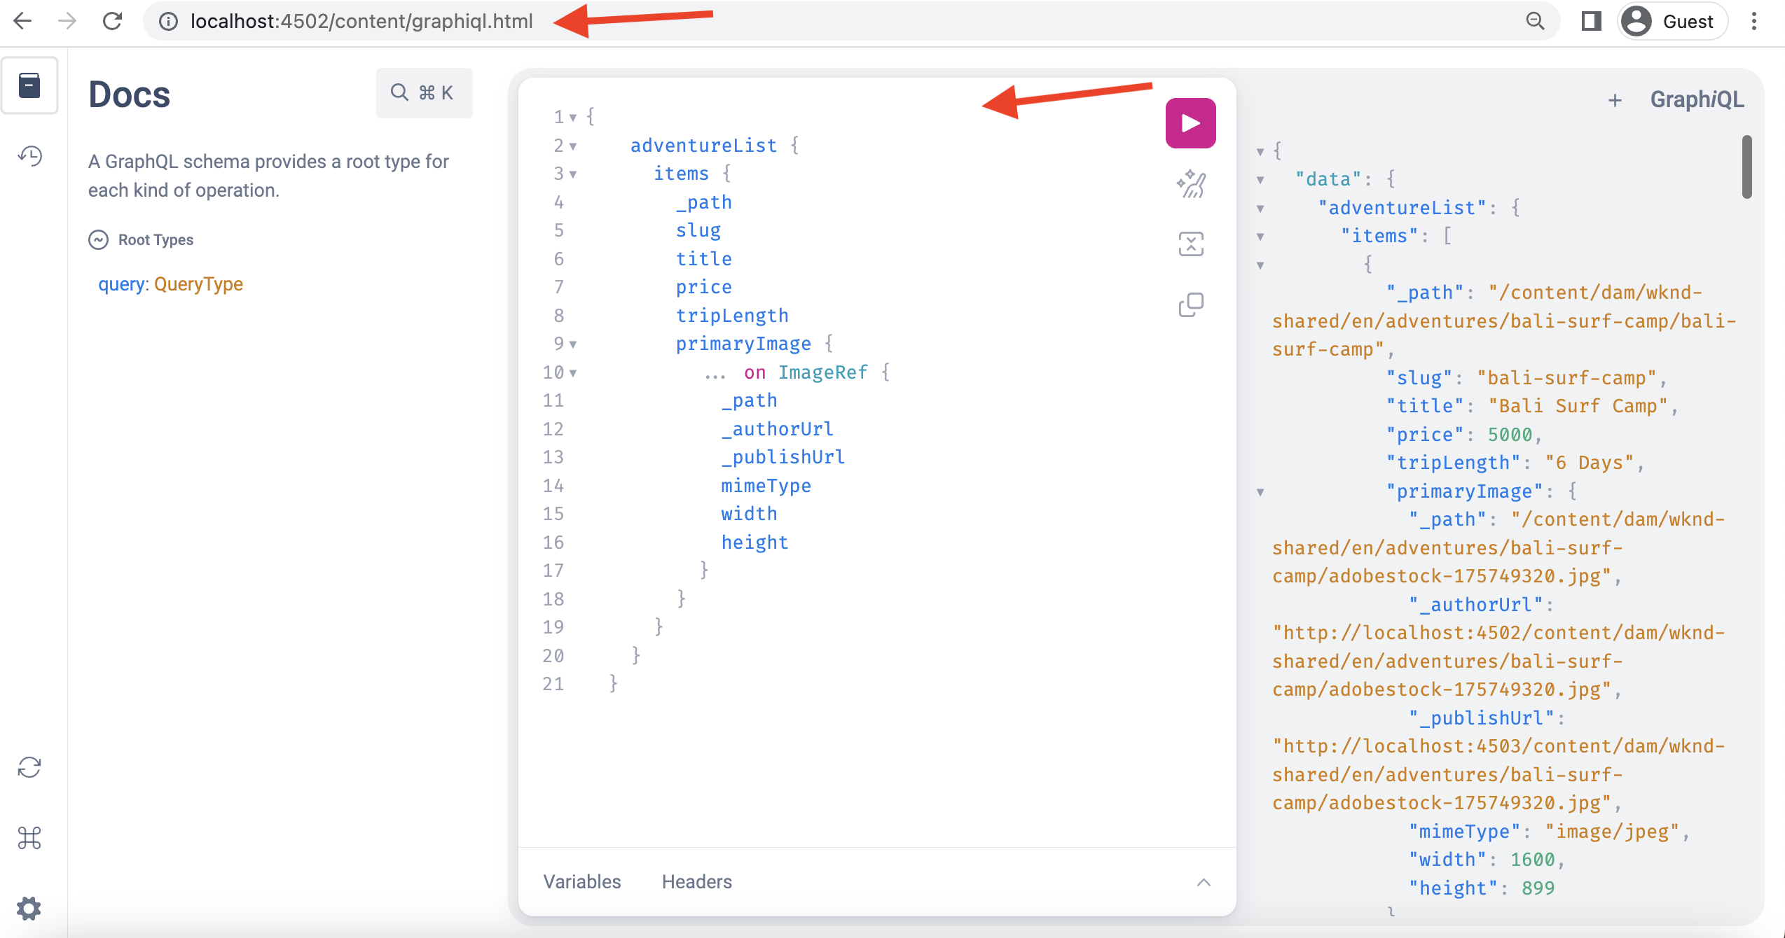Image resolution: width=1785 pixels, height=938 pixels.
Task: Run the GraphQL query with play button
Action: click(1190, 123)
